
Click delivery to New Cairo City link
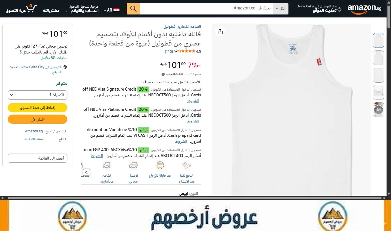[x=36, y=70]
